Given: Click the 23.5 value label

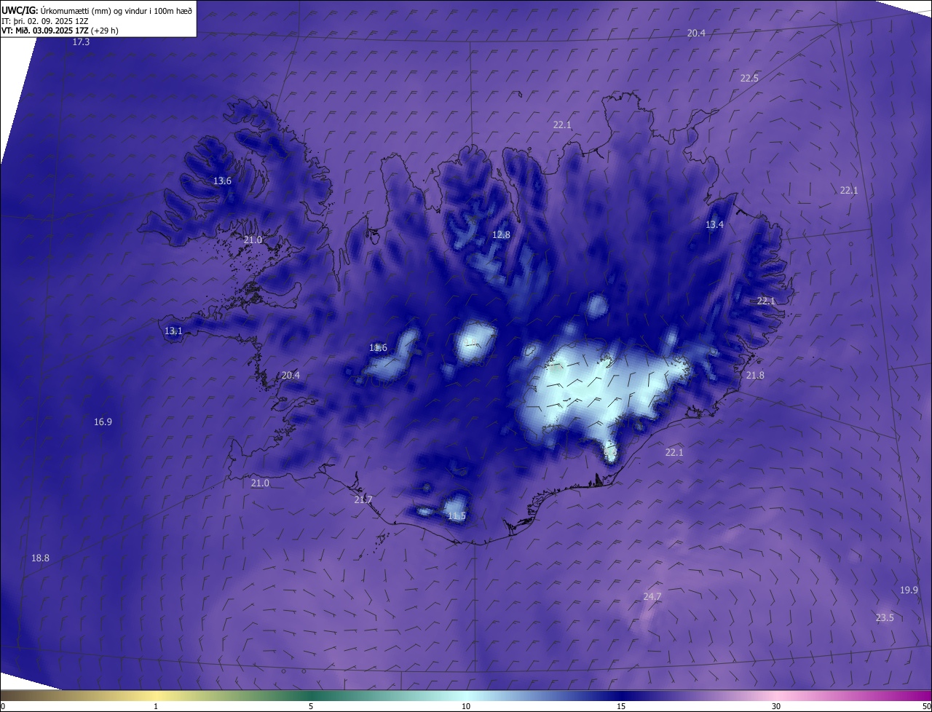Looking at the screenshot, I should 884,617.
